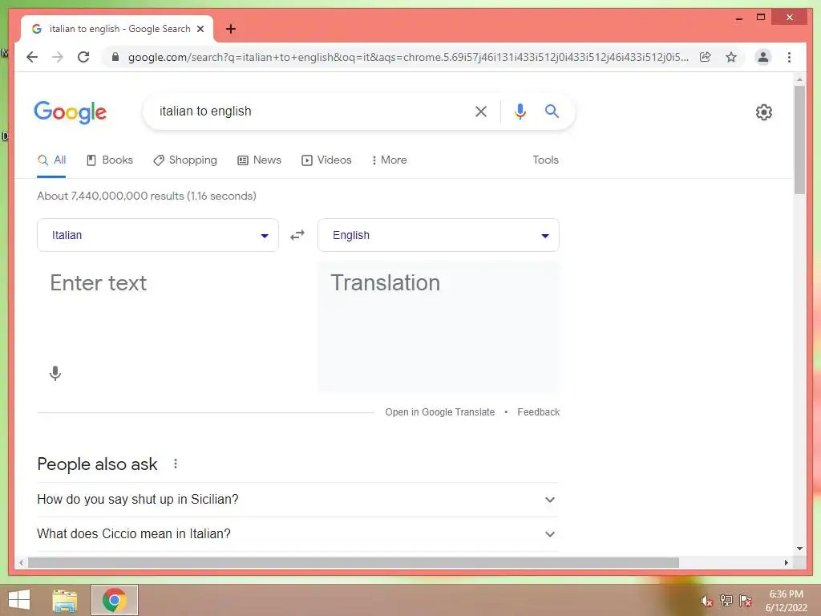The height and width of the screenshot is (616, 821).
Task: Reload the current Google page
Action: tap(83, 57)
